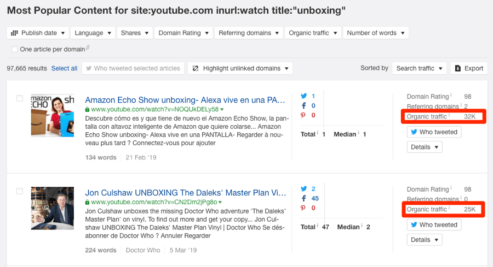This screenshot has width=493, height=267.
Task: Expand Details for Jon Culshaw result
Action: pos(425,240)
